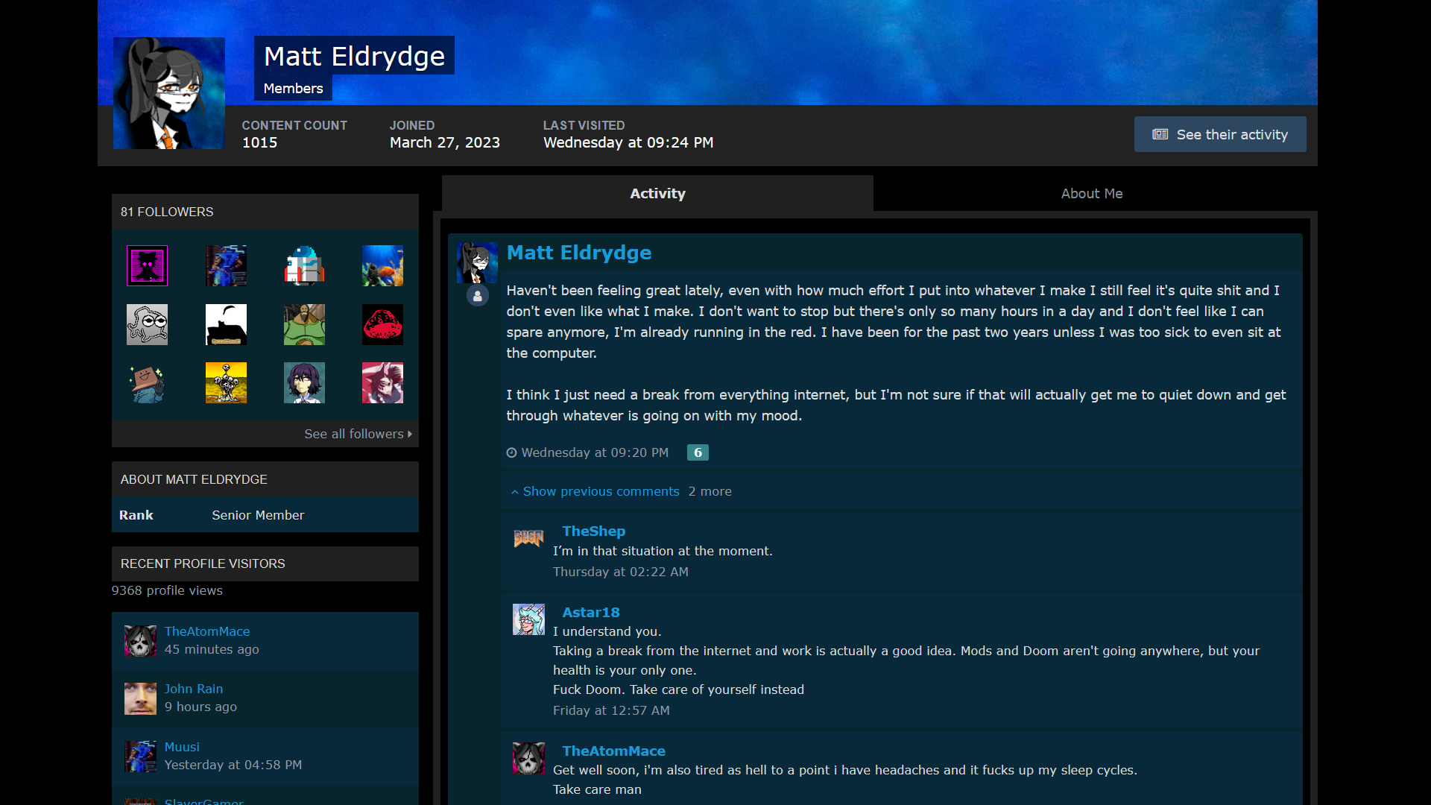Click the Content Count value 1015
The height and width of the screenshot is (805, 1431).
259,142
